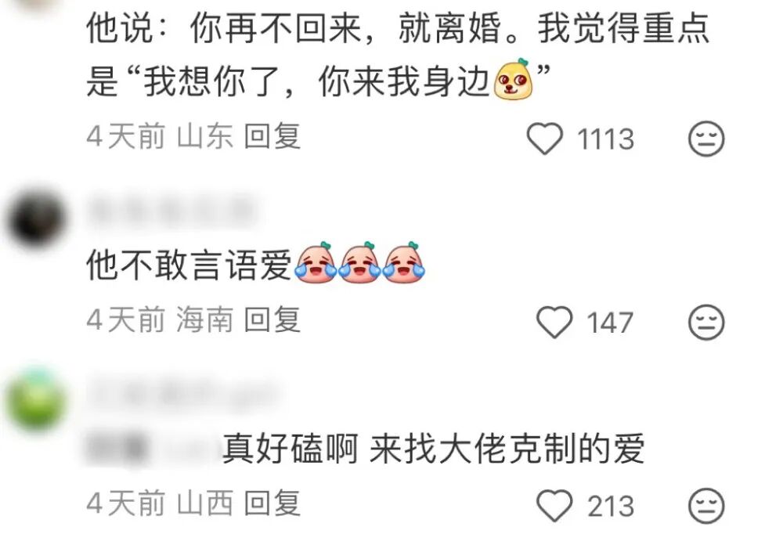Reply (回复) to the Shanxi comment
765x534 pixels.
pos(272,503)
